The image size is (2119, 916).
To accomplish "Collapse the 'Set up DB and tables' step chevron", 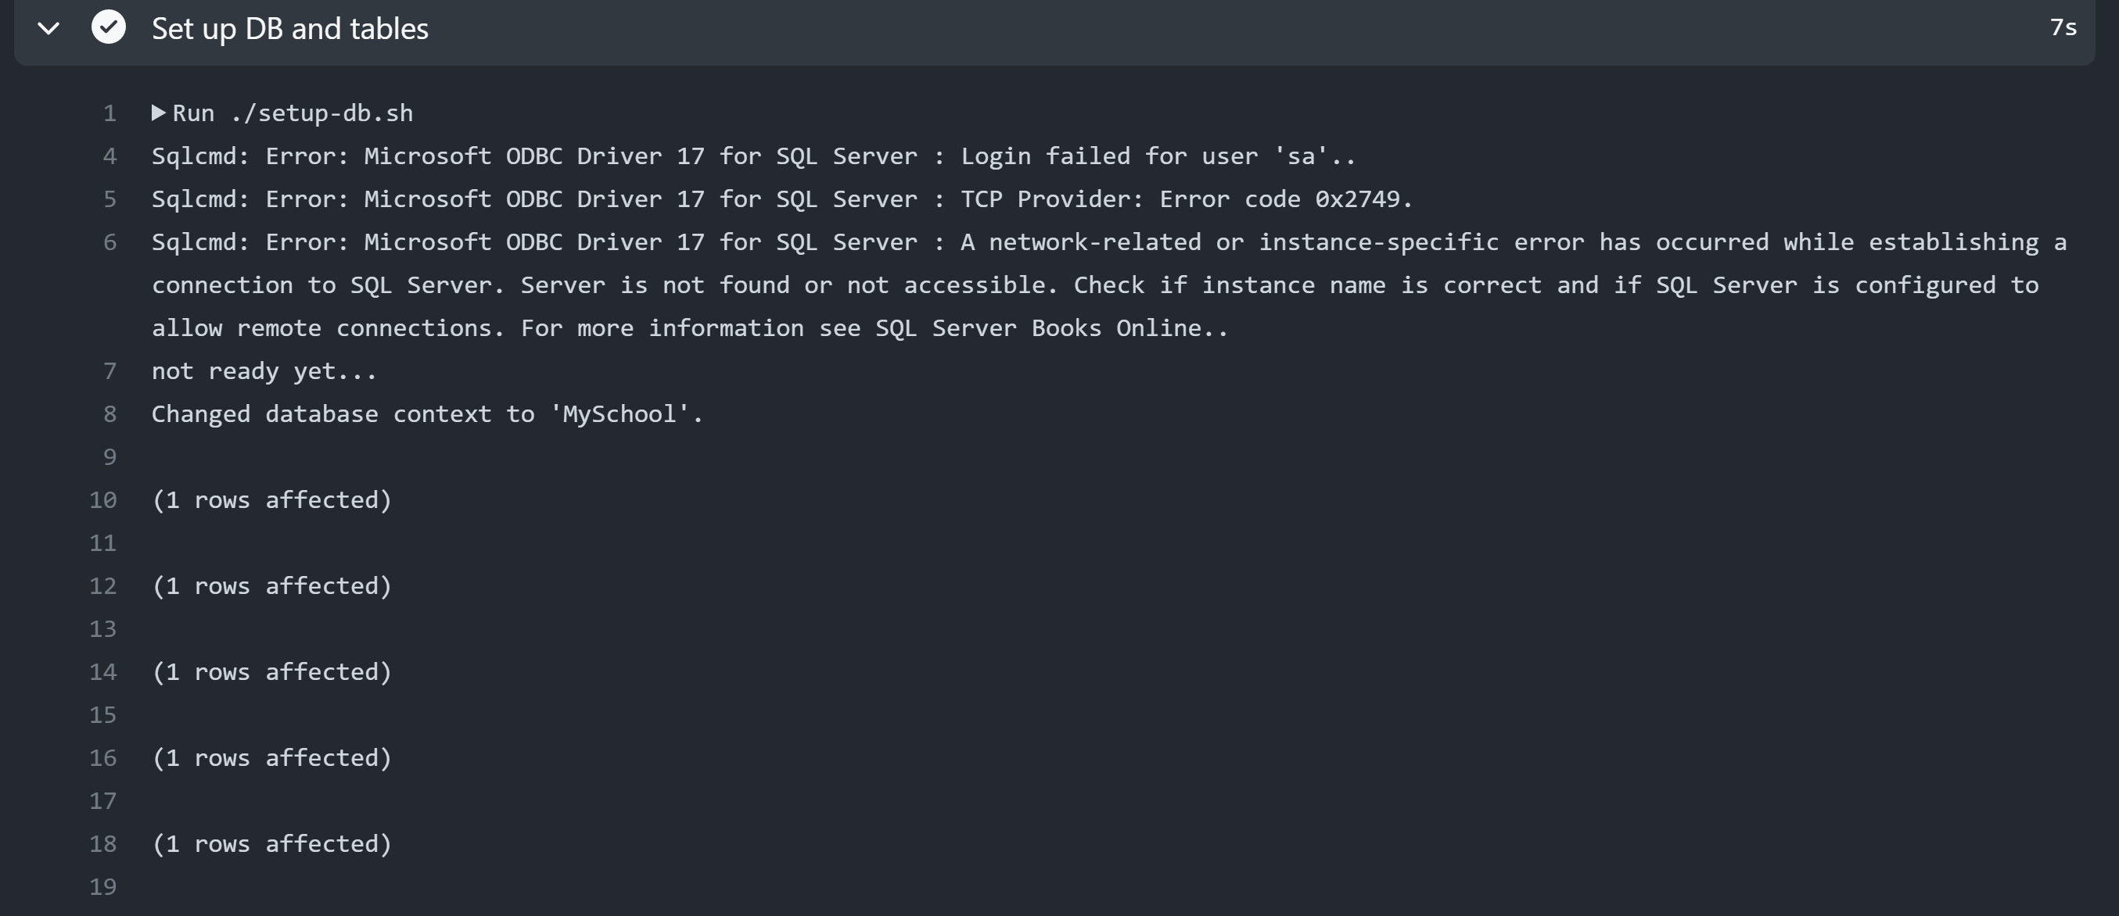I will pos(49,29).
